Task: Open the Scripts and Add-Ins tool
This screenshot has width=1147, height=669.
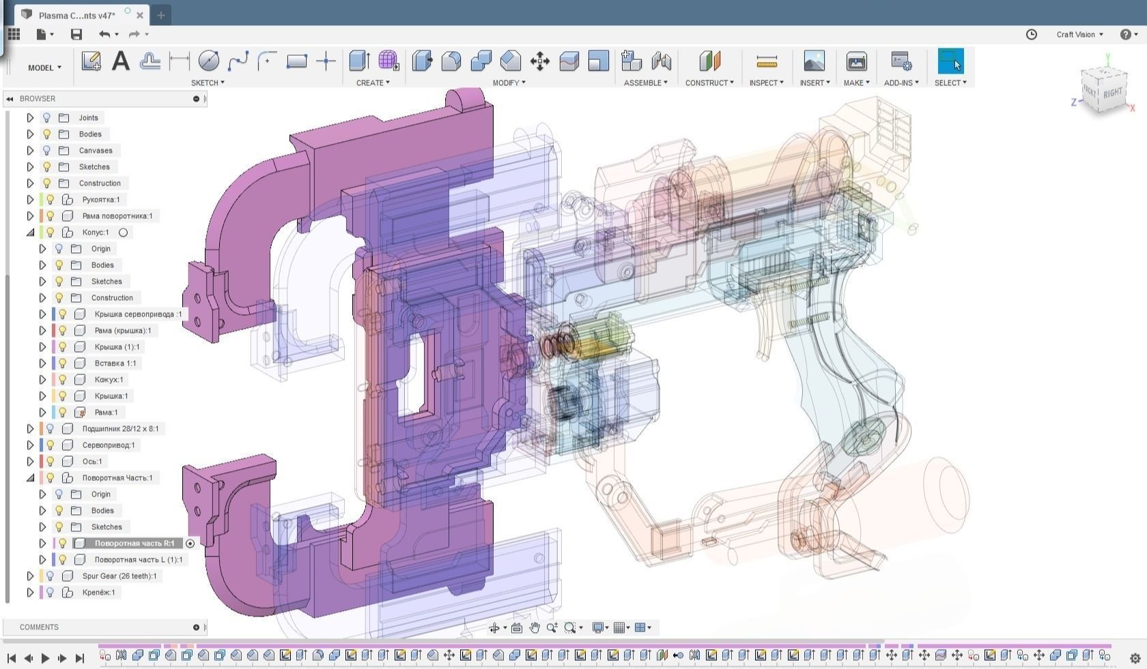Action: coord(901,61)
